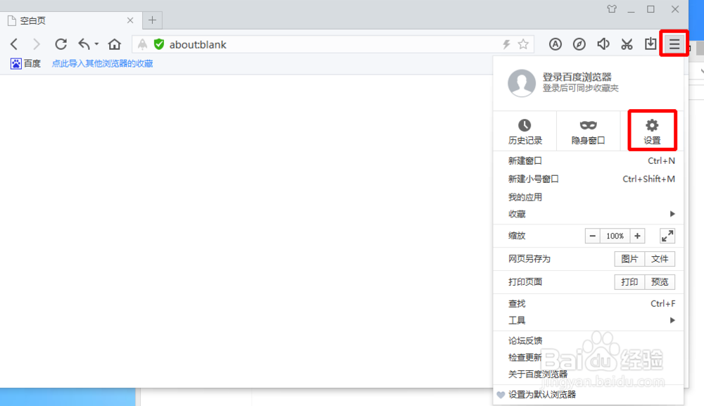
Task: Select 新建窗口 menu item
Action: pos(588,160)
